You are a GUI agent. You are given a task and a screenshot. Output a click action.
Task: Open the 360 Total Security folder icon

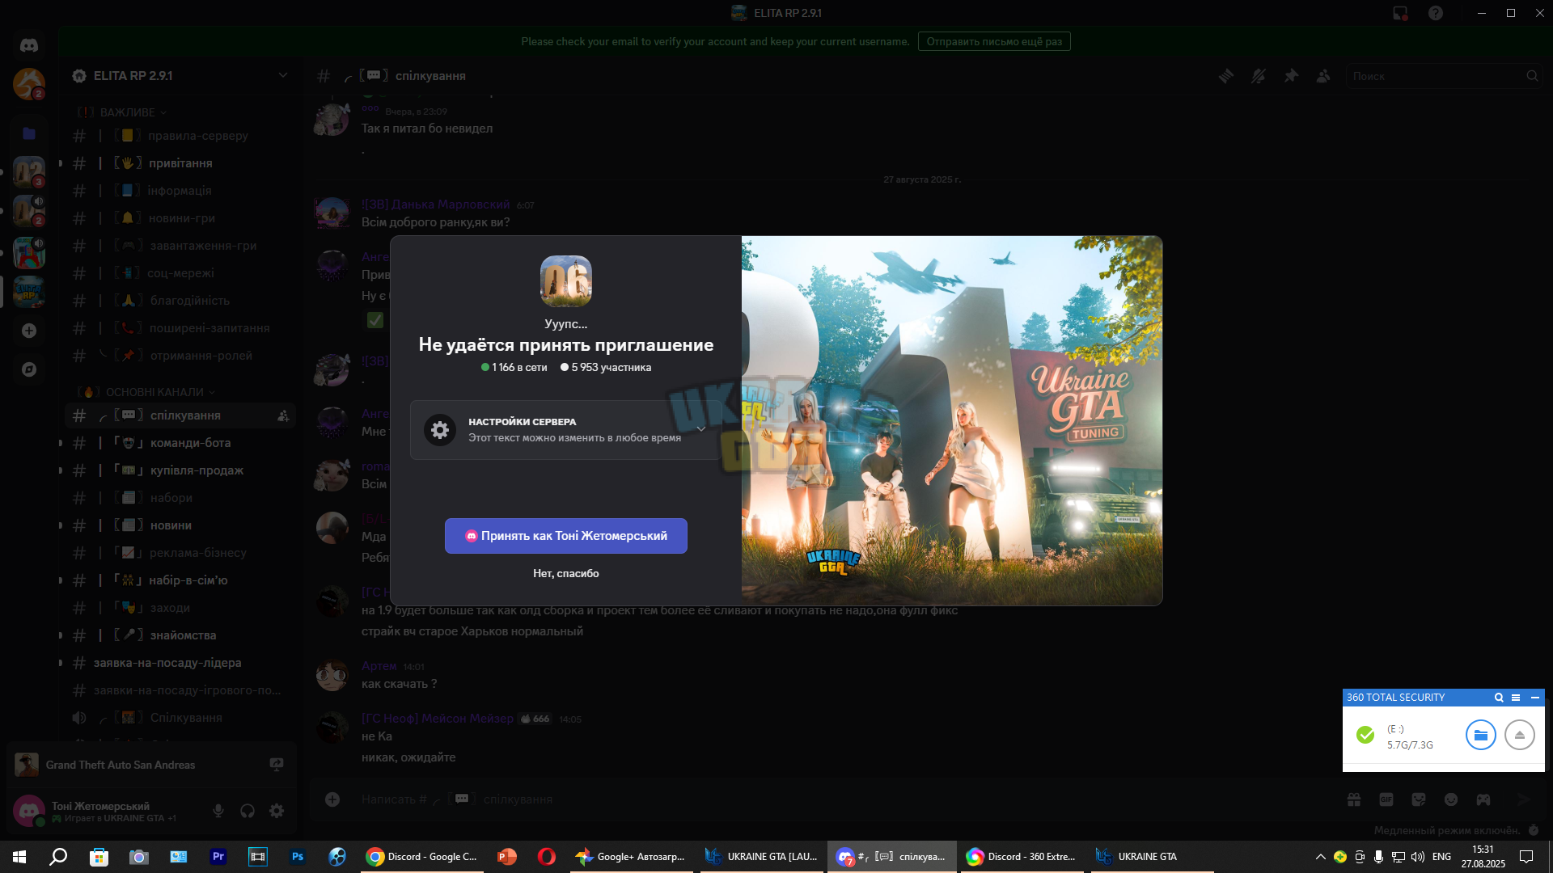(1480, 735)
